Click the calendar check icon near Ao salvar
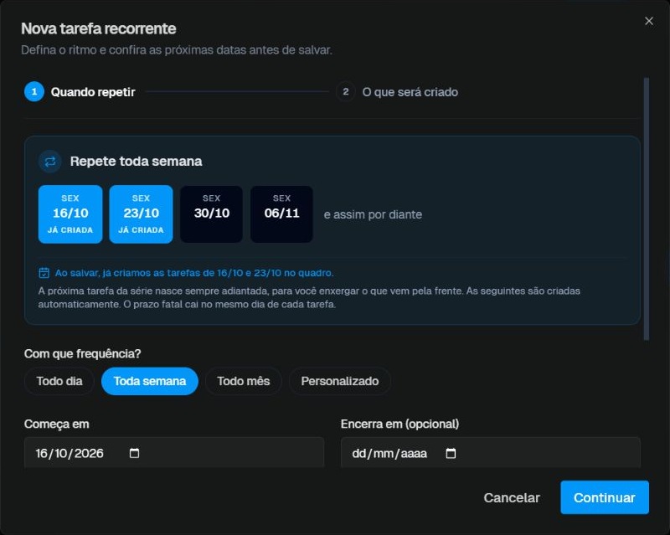This screenshot has width=670, height=535. tap(44, 273)
